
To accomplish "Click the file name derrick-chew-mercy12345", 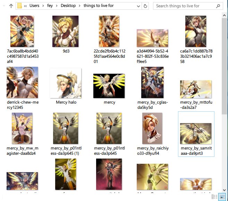I will [23, 105].
